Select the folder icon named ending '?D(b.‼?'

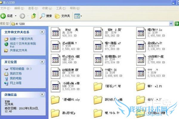98,113
